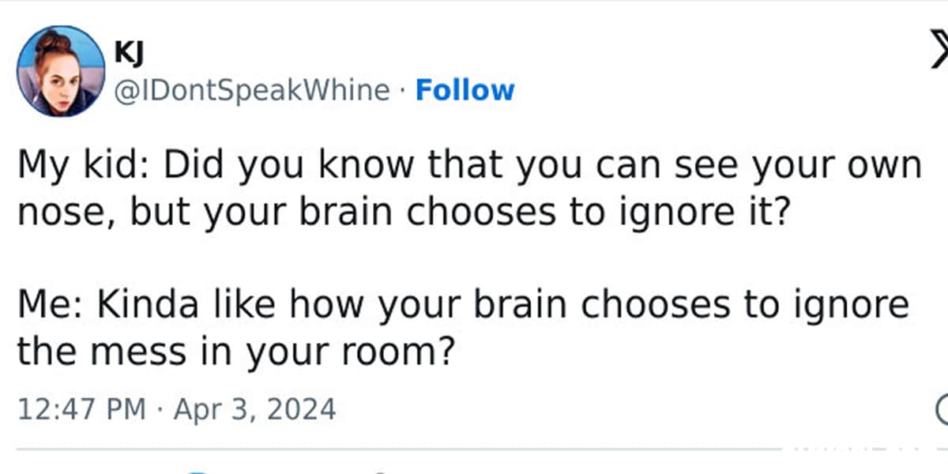The height and width of the screenshot is (474, 948).
Task: Open KJ's profile picture
Action: coord(61,70)
